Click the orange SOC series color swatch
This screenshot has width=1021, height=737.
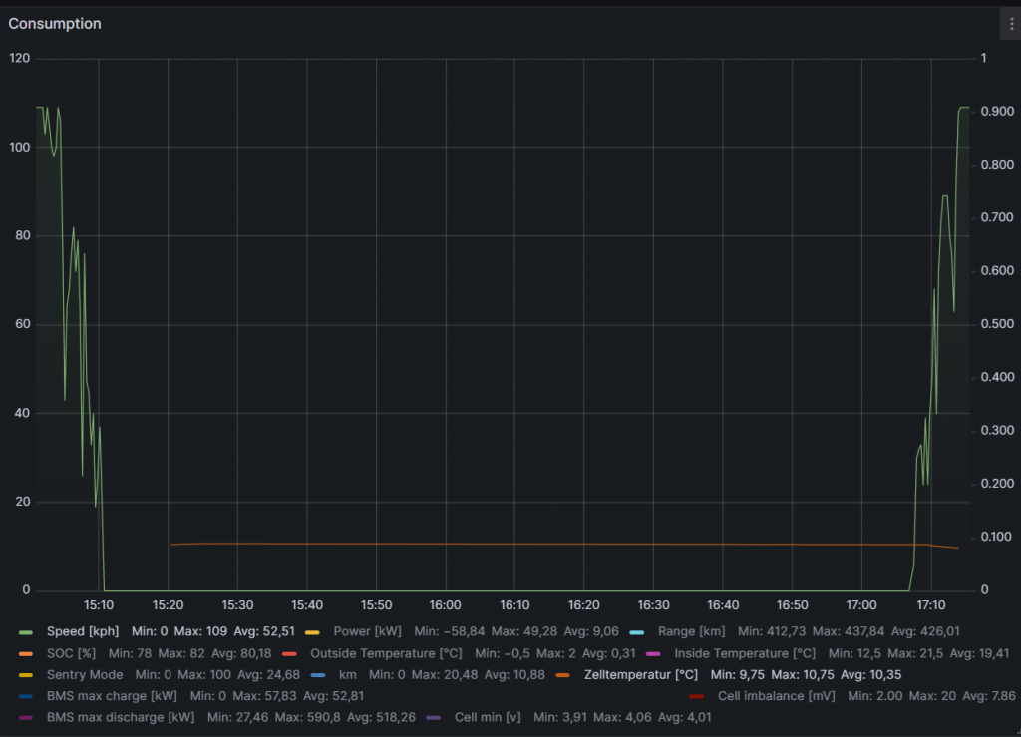pyautogui.click(x=26, y=653)
